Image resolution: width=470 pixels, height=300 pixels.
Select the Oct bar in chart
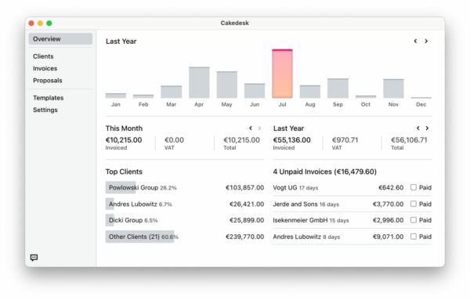(366, 96)
